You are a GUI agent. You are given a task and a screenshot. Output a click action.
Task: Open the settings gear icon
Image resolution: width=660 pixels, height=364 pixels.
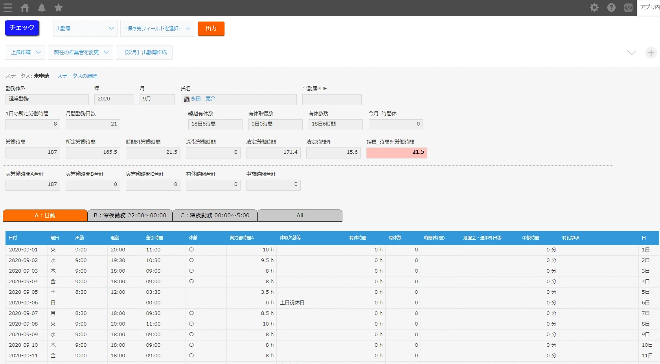(x=594, y=7)
